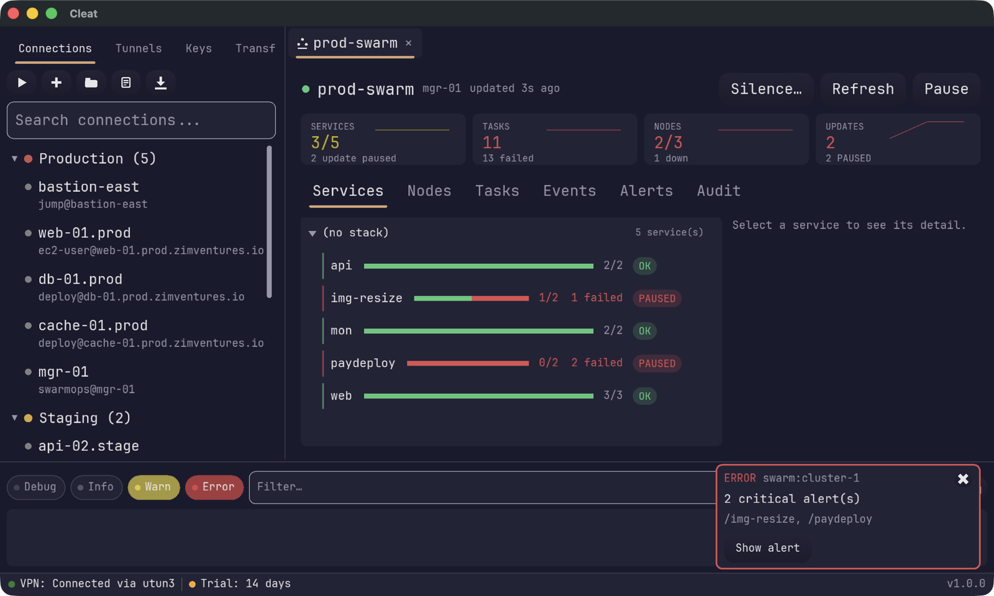
Task: Toggle the Info log level filter
Action: pos(96,487)
